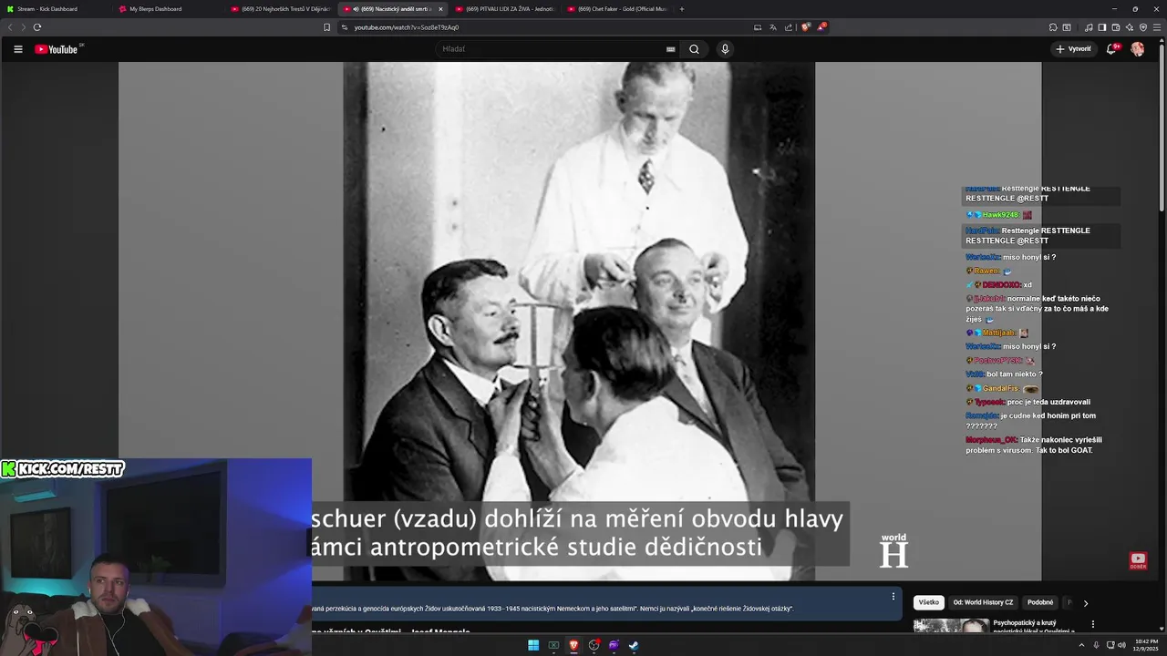The width and height of the screenshot is (1167, 656).
Task: Open the green Xbox app taskbar icon
Action: [553, 645]
